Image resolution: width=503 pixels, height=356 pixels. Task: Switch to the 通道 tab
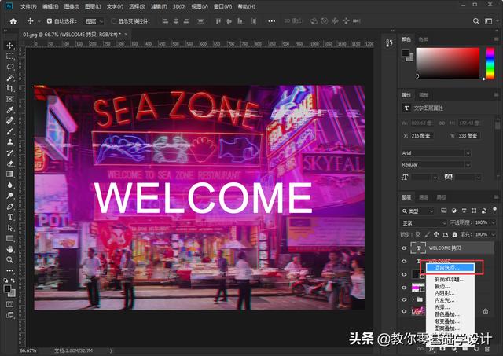click(x=424, y=197)
